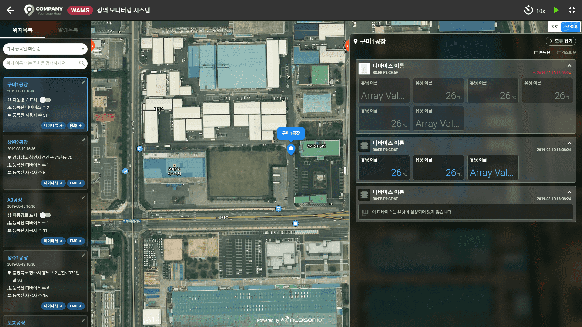Click the WAMS badge
Image resolution: width=582 pixels, height=327 pixels.
click(80, 10)
